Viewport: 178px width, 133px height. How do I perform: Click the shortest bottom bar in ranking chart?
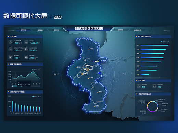pos(145,74)
